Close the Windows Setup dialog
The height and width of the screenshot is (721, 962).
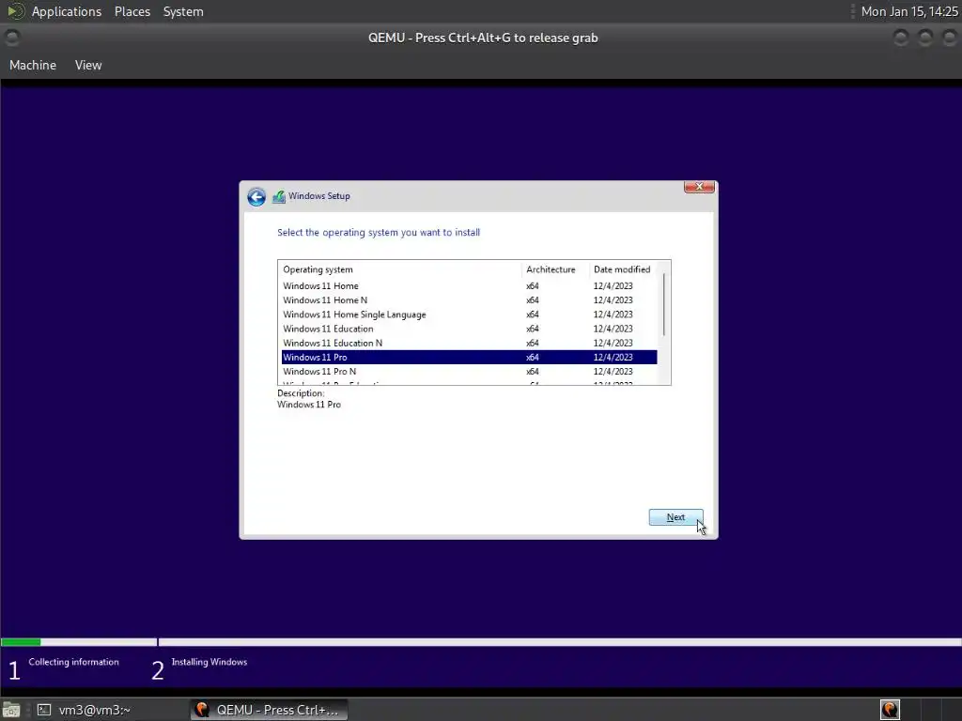pyautogui.click(x=699, y=187)
